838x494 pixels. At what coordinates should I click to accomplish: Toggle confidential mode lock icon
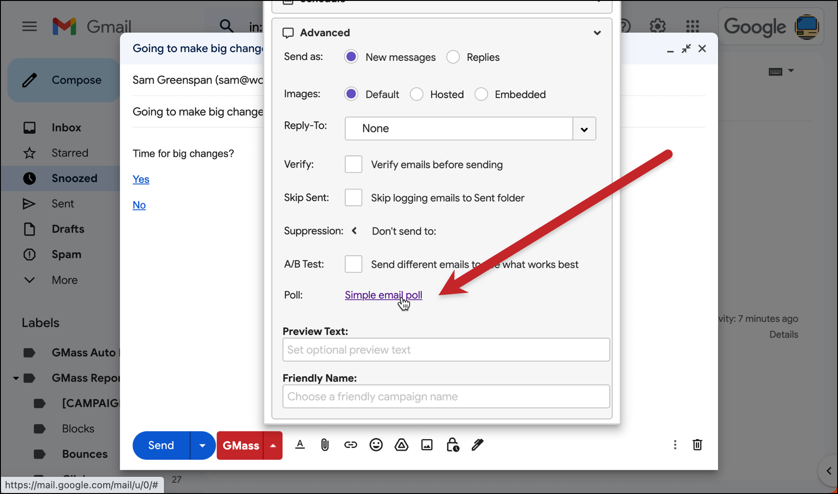tap(452, 445)
